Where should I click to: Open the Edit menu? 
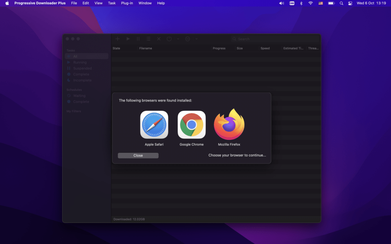pos(86,3)
